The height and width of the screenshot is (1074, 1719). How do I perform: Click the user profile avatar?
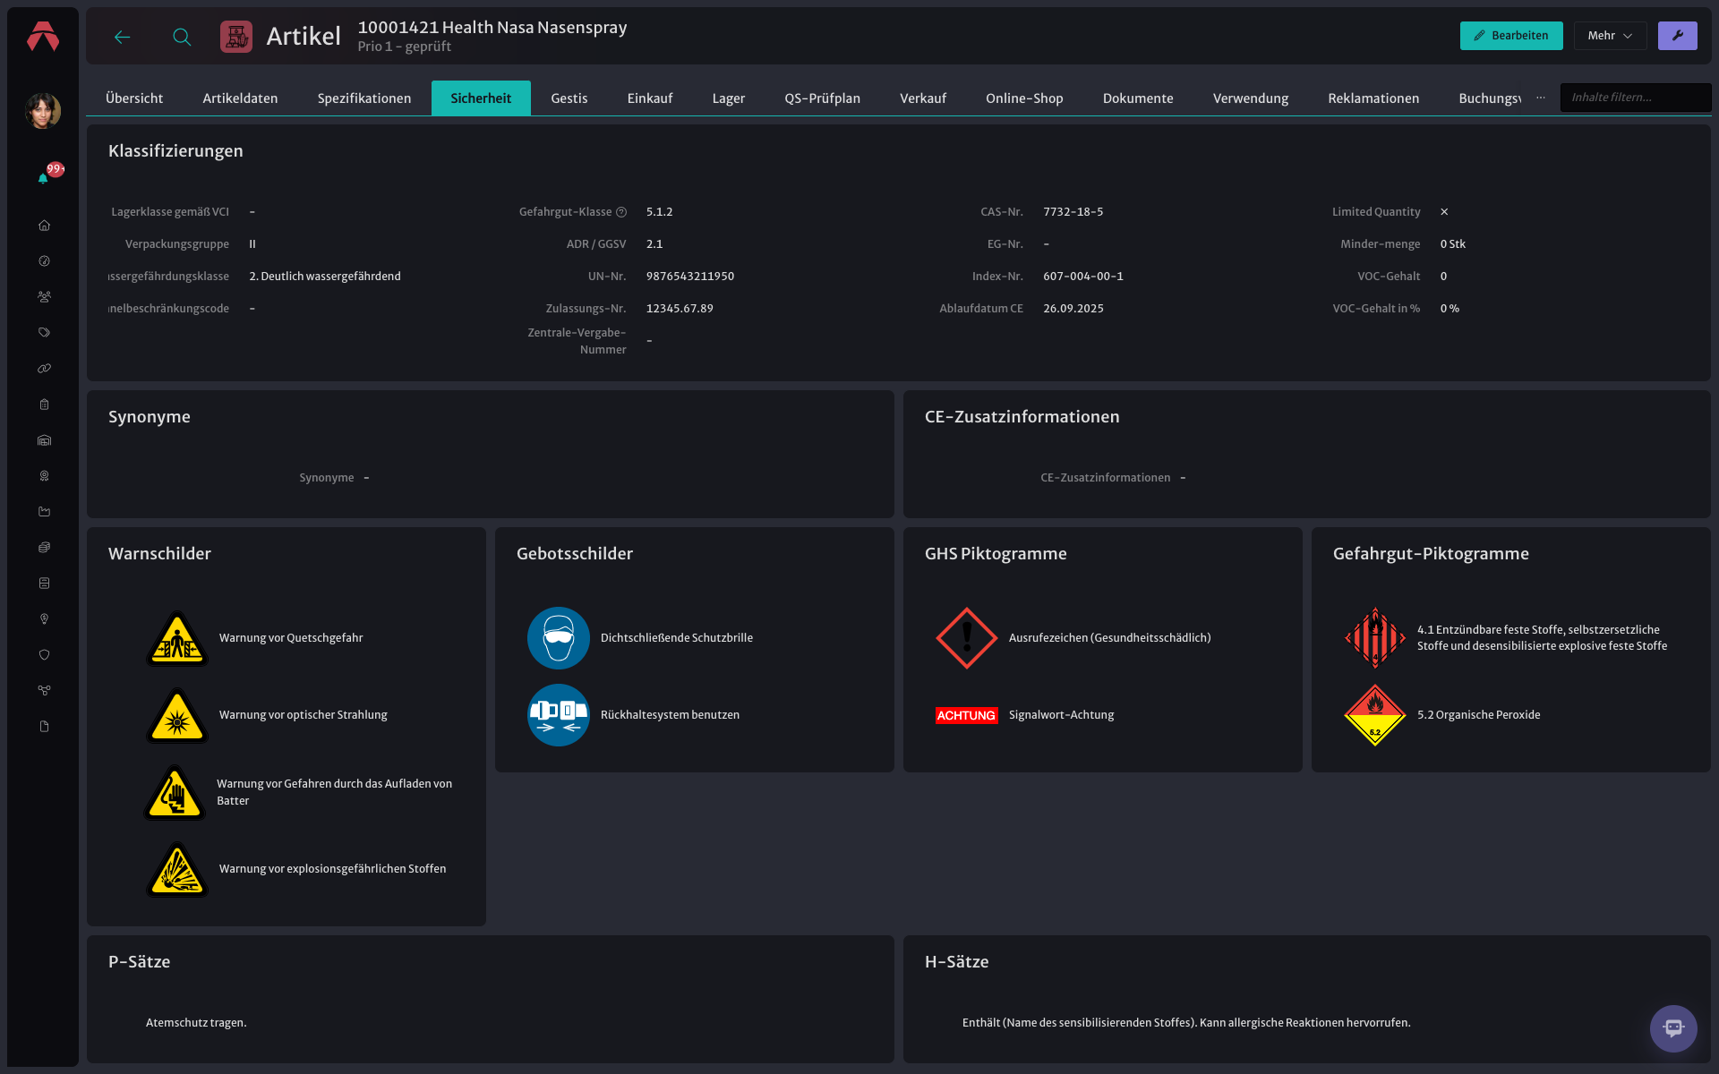43,111
